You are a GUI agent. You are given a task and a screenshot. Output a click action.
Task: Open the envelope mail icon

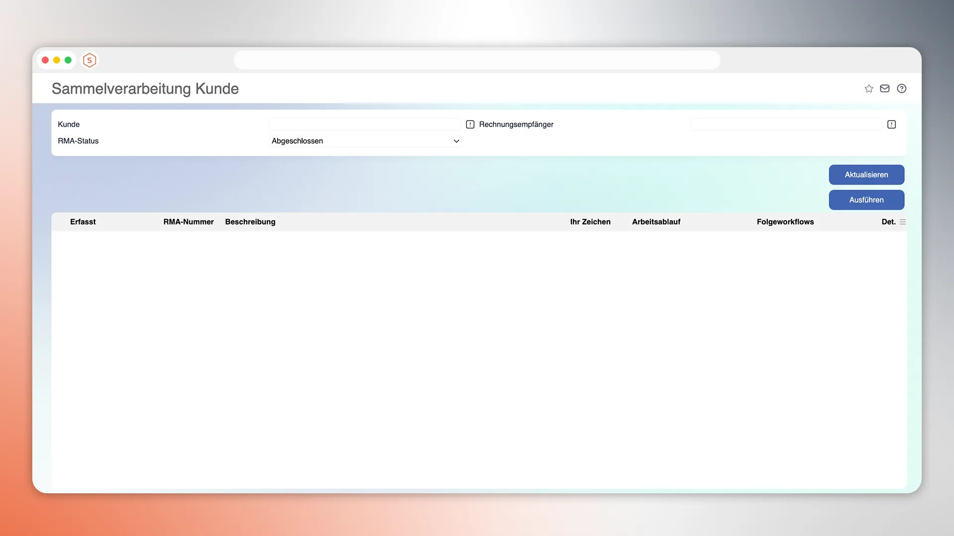point(885,88)
